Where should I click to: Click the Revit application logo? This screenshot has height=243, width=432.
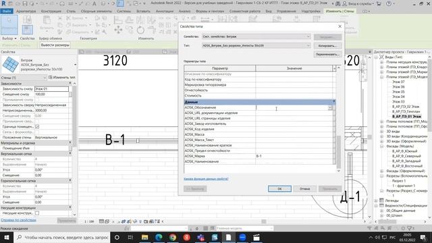[x=3, y=3]
